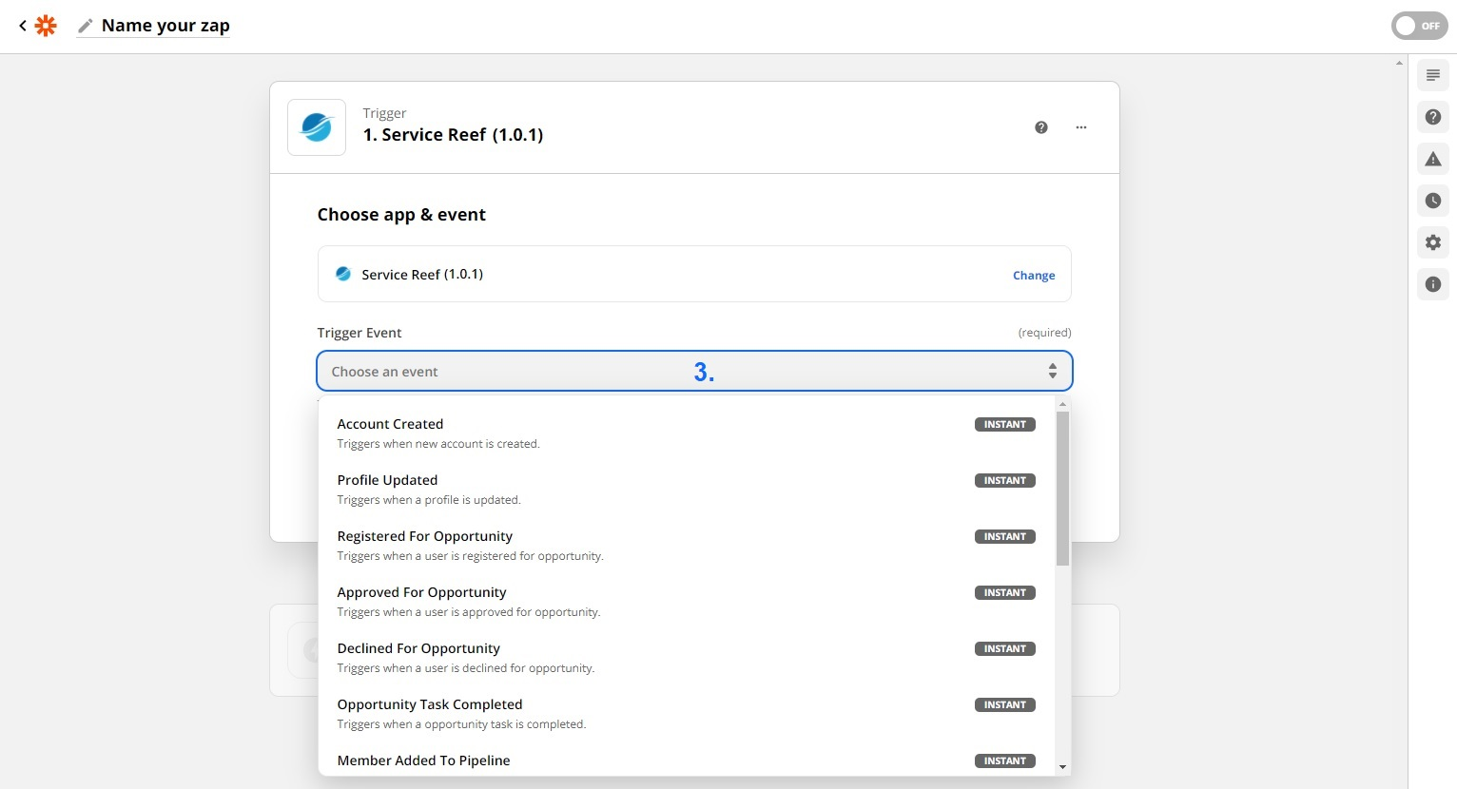Open the Service Reef app icon in trigger header
This screenshot has height=789, width=1457.
[x=317, y=127]
